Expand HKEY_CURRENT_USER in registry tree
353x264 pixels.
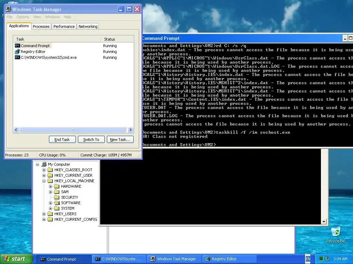pos(44,175)
